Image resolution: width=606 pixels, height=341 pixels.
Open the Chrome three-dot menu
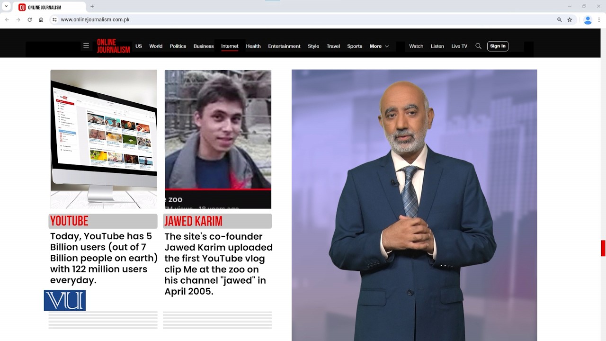[x=599, y=19]
